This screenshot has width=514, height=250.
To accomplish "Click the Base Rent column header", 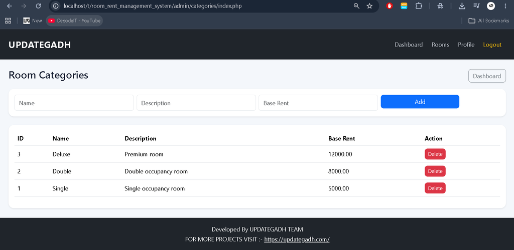I will tap(341, 138).
